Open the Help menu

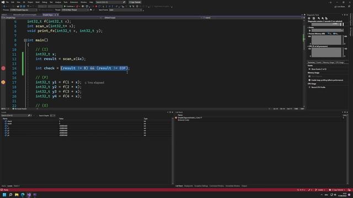tap(91, 2)
